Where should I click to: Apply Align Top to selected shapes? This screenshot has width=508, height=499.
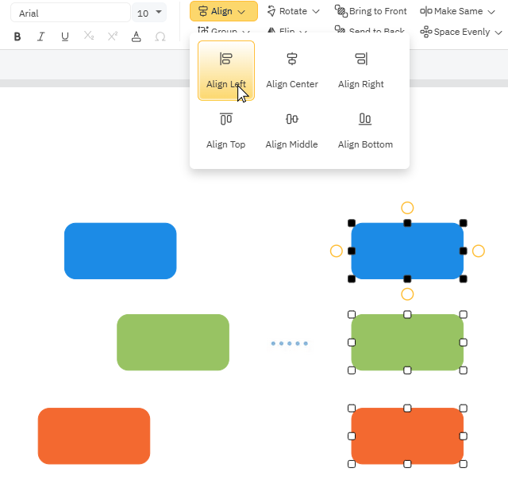coord(226,131)
